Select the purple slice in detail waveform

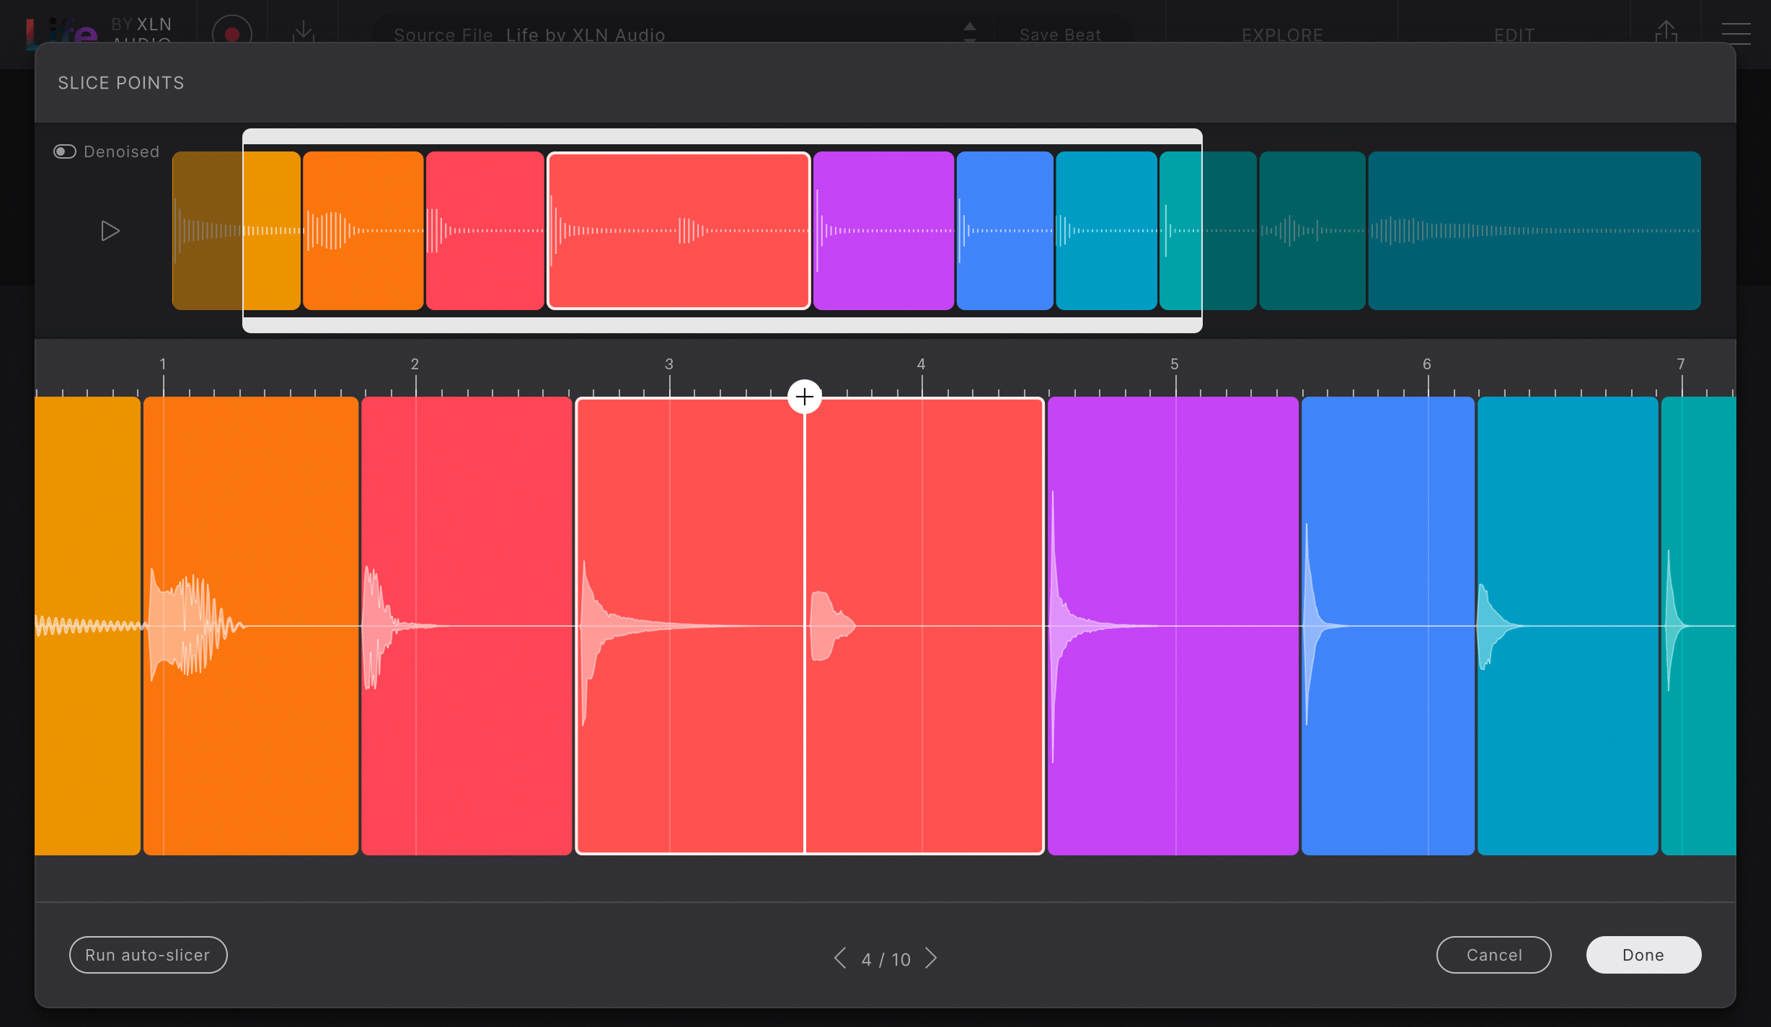tap(1173, 626)
